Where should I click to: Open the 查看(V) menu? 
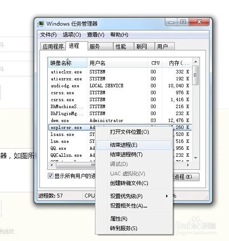coord(95,35)
